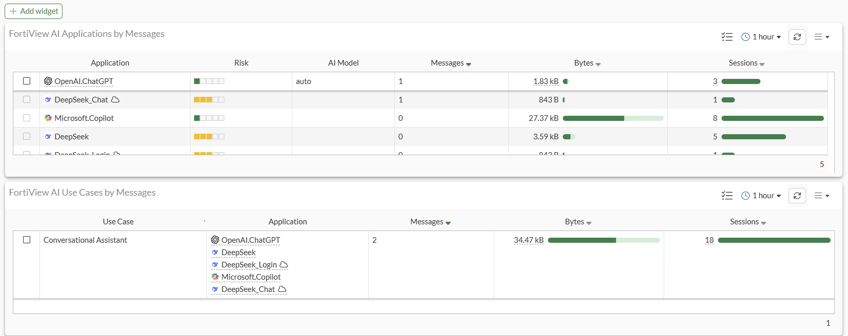Click the OpenAI.ChatGPT logo icon in Applications table
848x336 pixels.
(x=48, y=81)
